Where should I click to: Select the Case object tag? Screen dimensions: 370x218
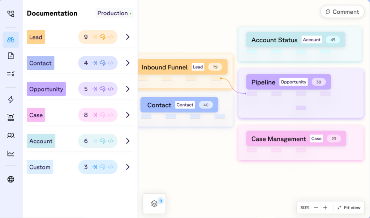pos(36,115)
